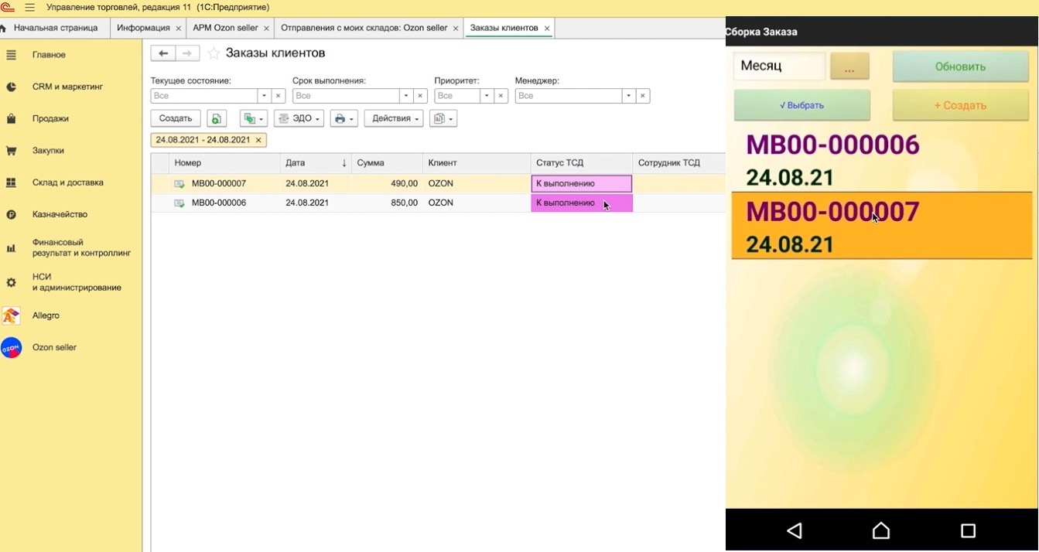Go to CRM и маркетинг section
The width and height of the screenshot is (1039, 552).
[67, 87]
